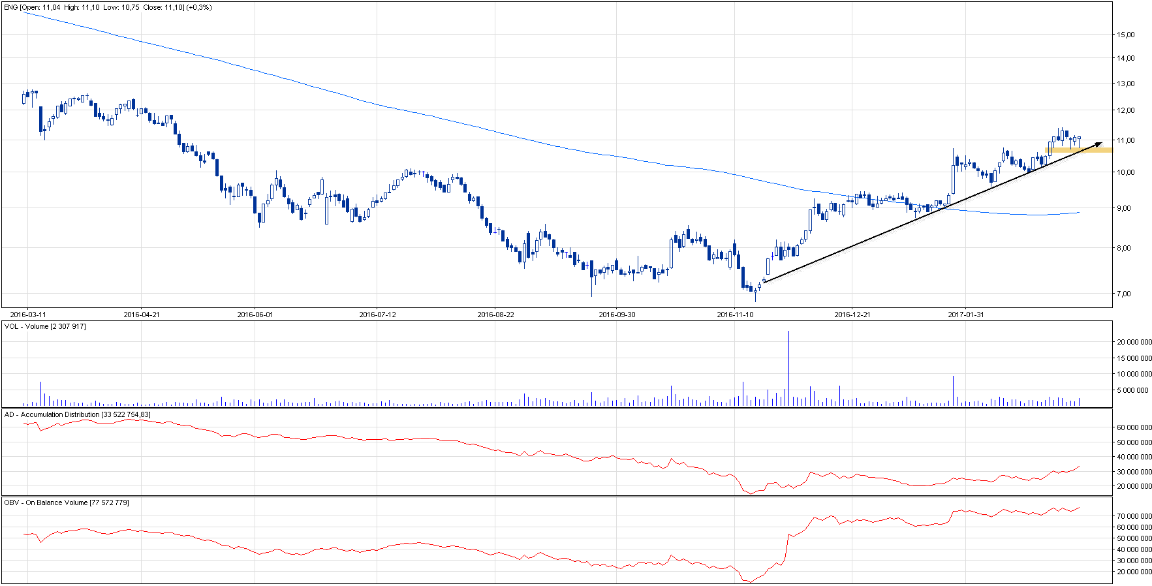Click the arrowhead of the black trendline

tap(1099, 144)
